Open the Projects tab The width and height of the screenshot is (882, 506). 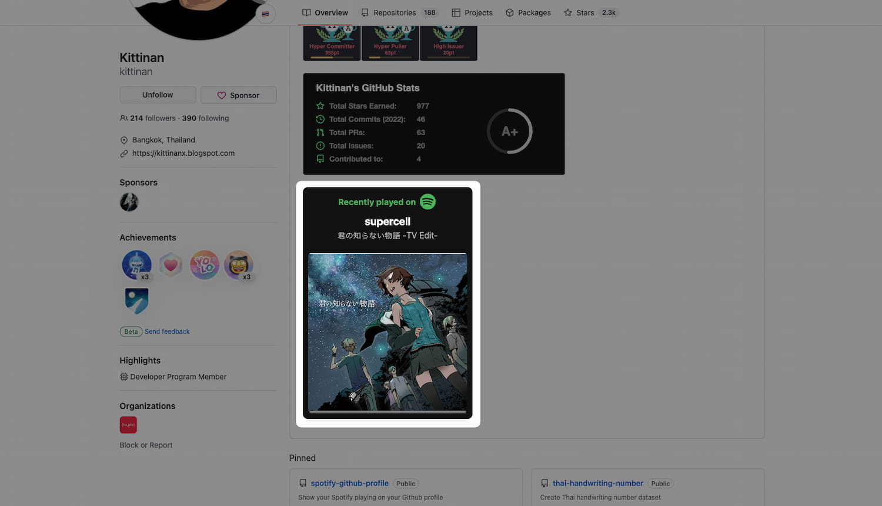tap(472, 12)
